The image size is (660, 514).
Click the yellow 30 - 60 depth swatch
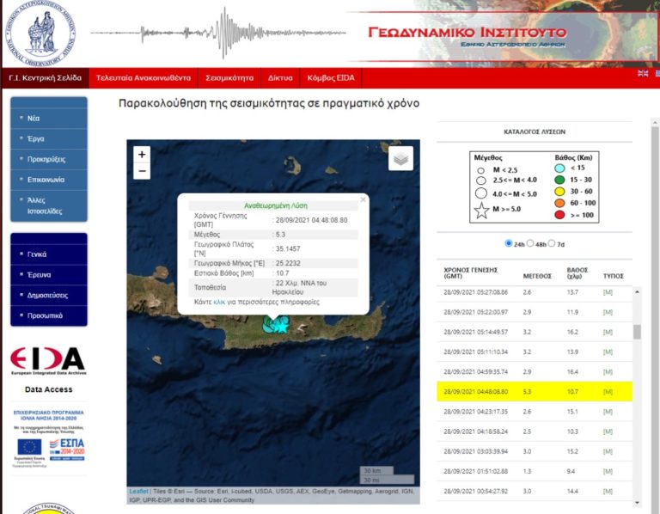pos(559,192)
